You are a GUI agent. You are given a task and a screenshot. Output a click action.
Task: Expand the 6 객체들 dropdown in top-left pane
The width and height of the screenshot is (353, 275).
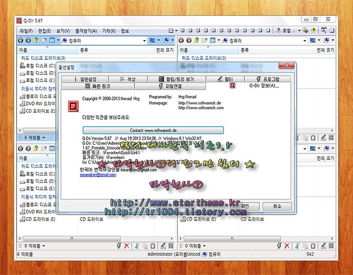44,138
